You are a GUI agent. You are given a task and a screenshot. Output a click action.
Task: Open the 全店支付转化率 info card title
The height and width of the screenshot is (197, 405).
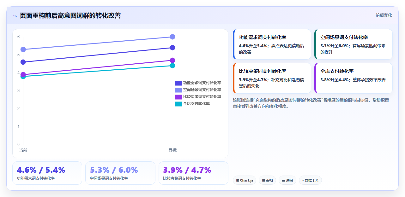tap(337, 71)
